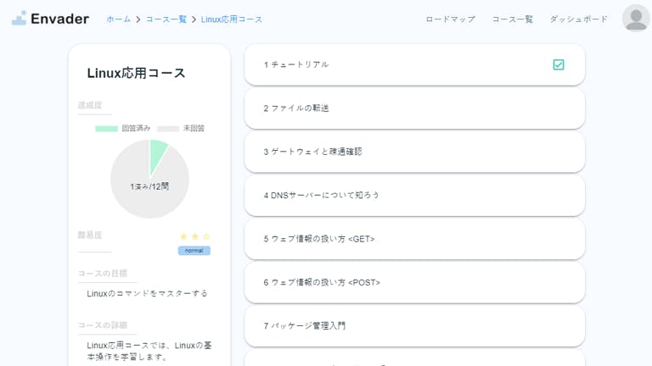652x366 pixels.
Task: Click the first difficulty star
Action: click(183, 236)
